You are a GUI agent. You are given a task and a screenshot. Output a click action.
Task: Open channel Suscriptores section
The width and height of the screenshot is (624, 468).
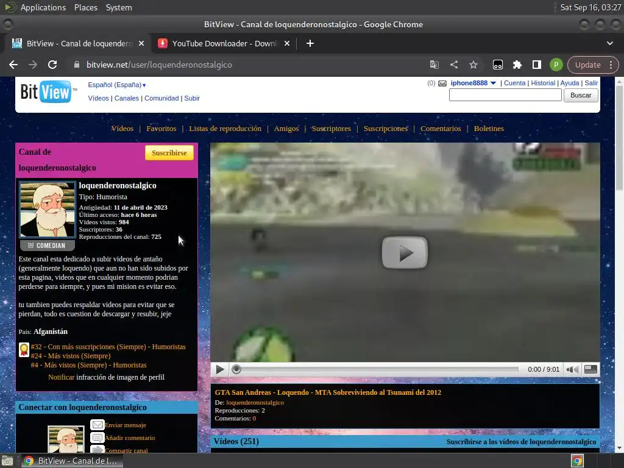pyautogui.click(x=331, y=129)
